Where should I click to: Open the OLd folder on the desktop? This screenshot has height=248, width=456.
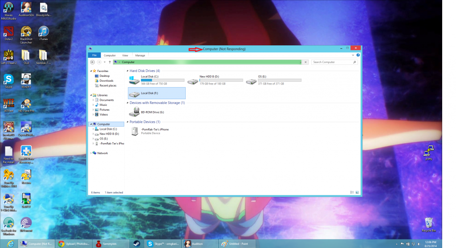coord(26,57)
